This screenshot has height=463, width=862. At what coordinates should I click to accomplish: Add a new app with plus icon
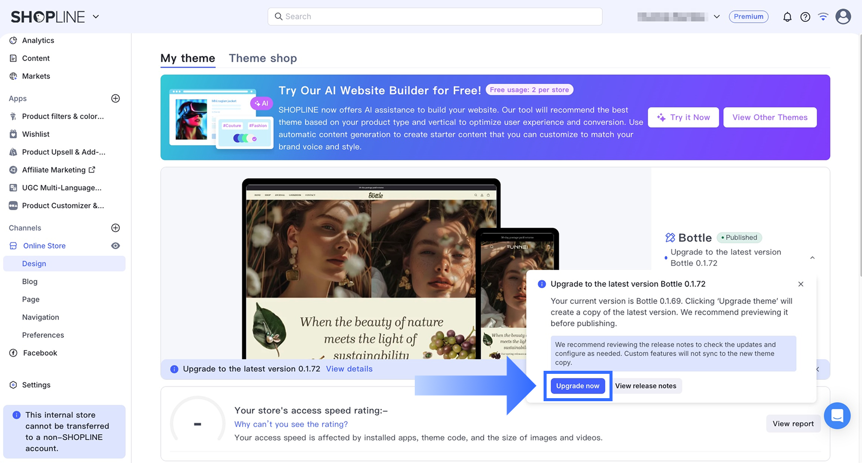[116, 98]
